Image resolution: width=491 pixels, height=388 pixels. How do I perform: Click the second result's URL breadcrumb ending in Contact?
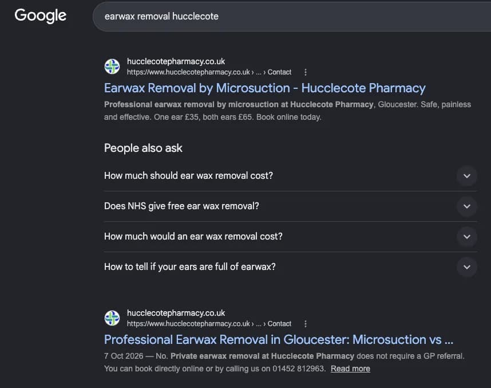coord(209,324)
